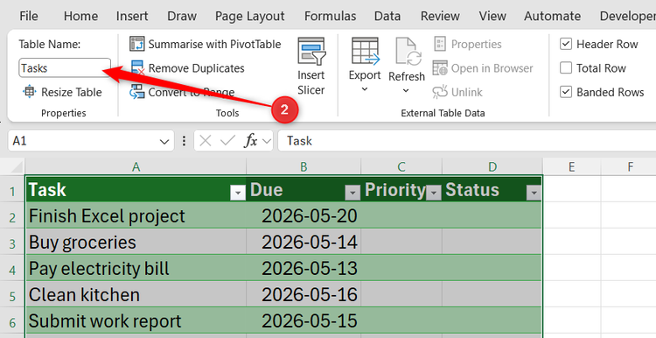
Task: Select column D header
Action: click(492, 167)
